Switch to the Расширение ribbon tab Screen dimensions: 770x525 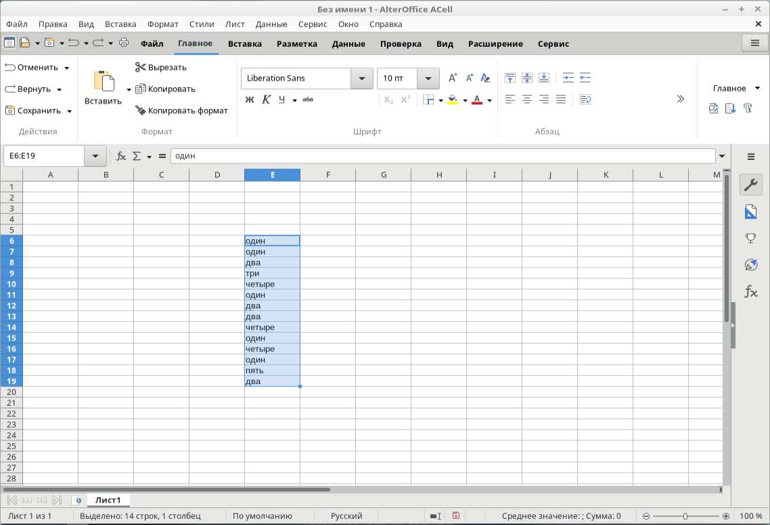(495, 44)
